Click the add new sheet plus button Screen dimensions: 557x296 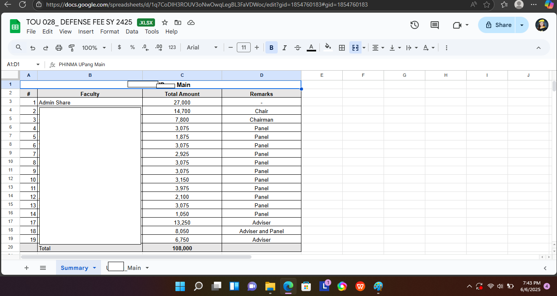click(27, 268)
